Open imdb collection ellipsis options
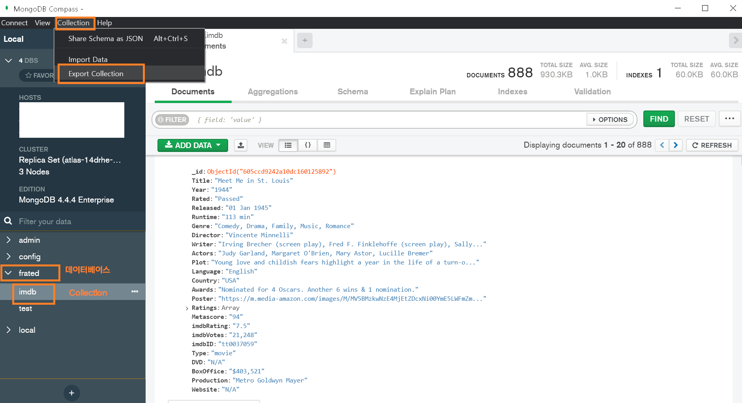Image resolution: width=742 pixels, height=403 pixels. (135, 292)
